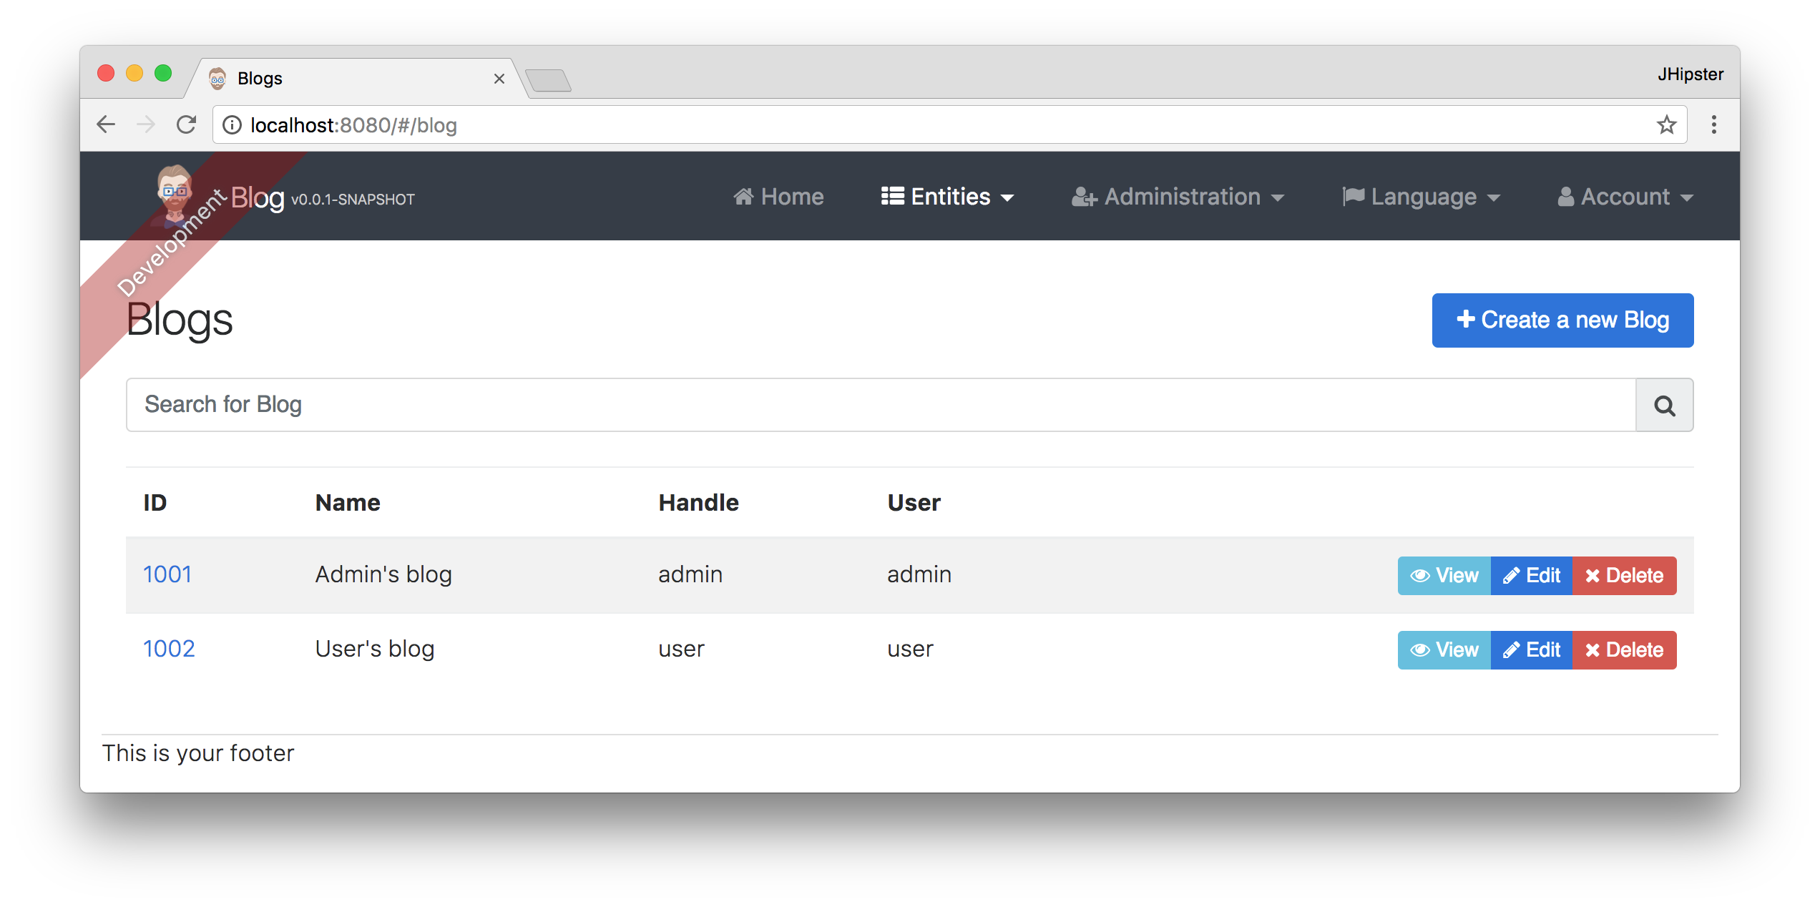Open blog ID 1002 link
The height and width of the screenshot is (907, 1820).
tap(169, 649)
